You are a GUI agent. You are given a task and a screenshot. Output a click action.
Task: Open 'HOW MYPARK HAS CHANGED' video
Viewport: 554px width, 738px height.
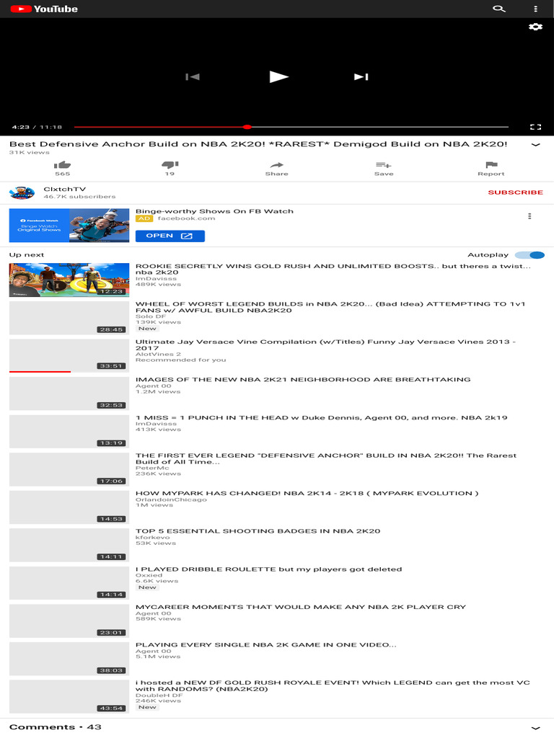307,493
